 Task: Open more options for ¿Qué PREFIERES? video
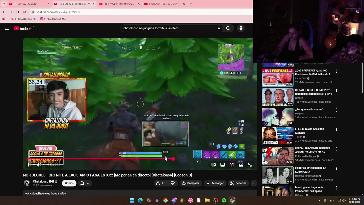336,71
